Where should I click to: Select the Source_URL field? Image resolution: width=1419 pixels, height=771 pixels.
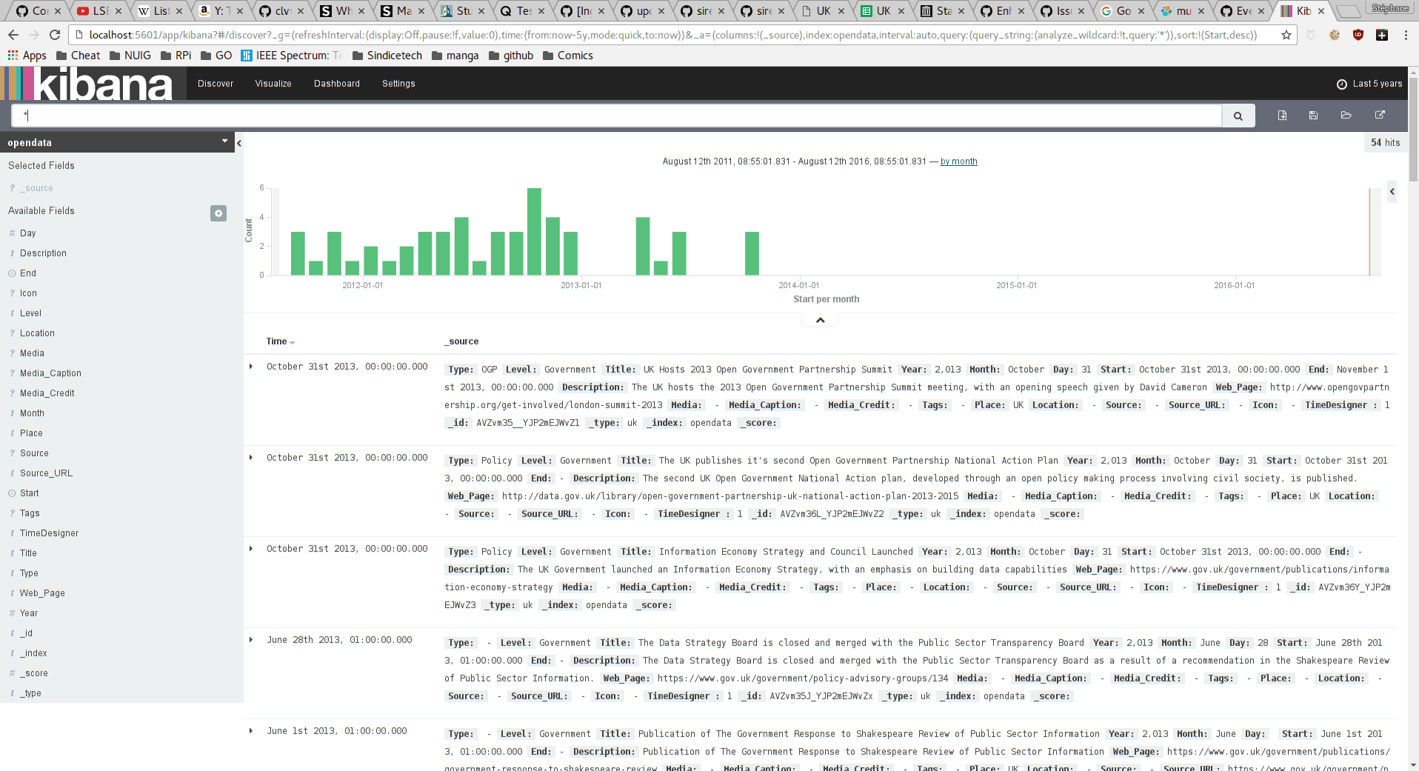(x=46, y=473)
